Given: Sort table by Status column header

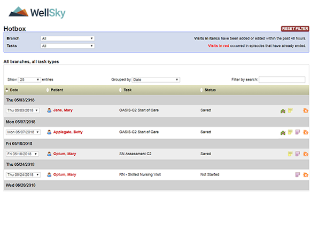Looking at the screenshot, I should click(210, 90).
